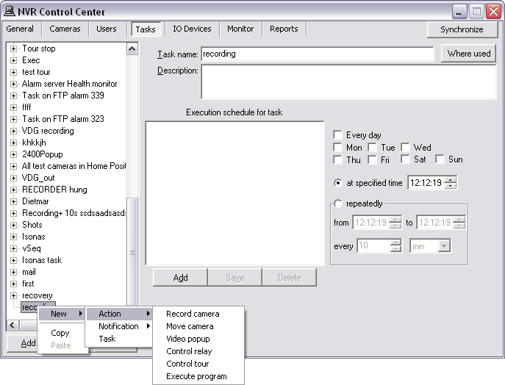This screenshot has width=505, height=385.
Task: Click the tree horizontal scroll left arrow
Action: click(12, 325)
